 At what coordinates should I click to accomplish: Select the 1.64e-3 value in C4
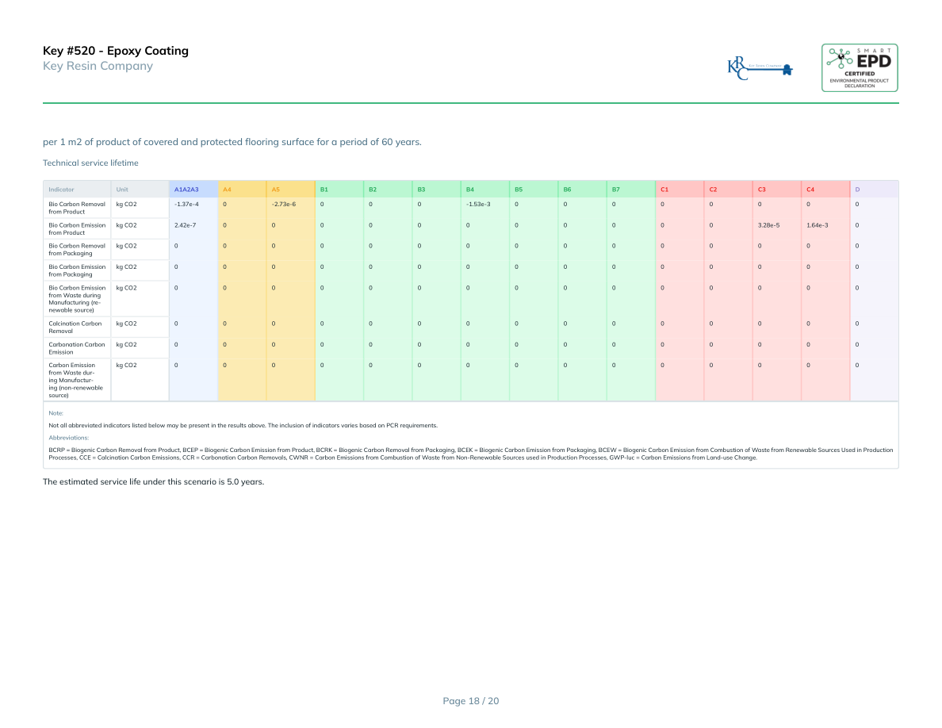point(817,225)
